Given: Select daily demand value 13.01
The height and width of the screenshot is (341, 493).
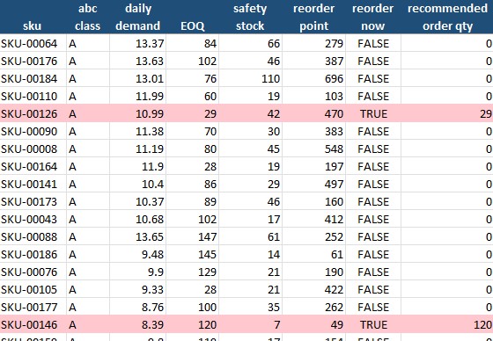Looking at the screenshot, I should click(x=137, y=78).
